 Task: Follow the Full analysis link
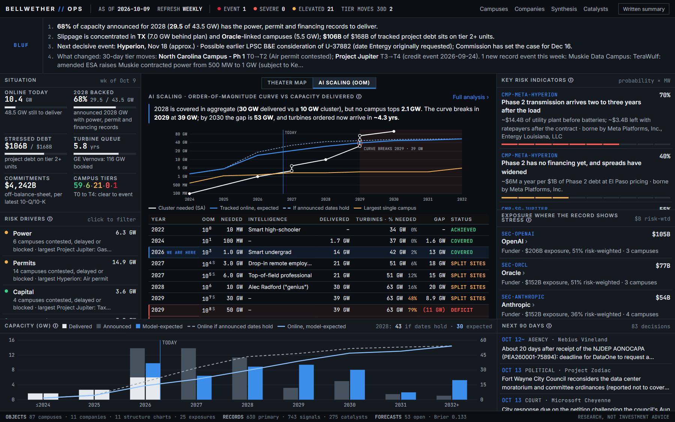[470, 97]
